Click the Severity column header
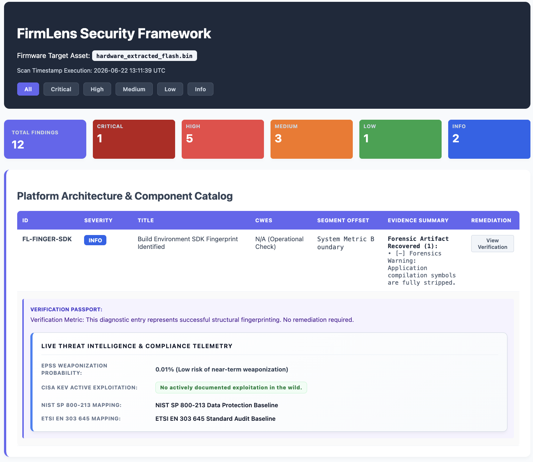Image resolution: width=533 pixels, height=462 pixels. click(98, 220)
